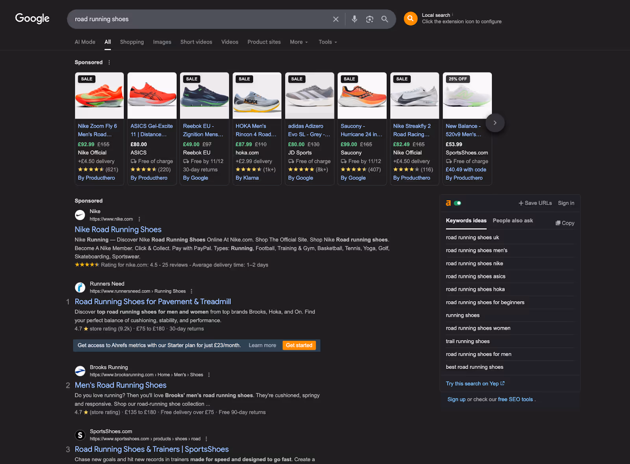Expand the More search filters dropdown
Screen dimensions: 630x464
coord(299,42)
